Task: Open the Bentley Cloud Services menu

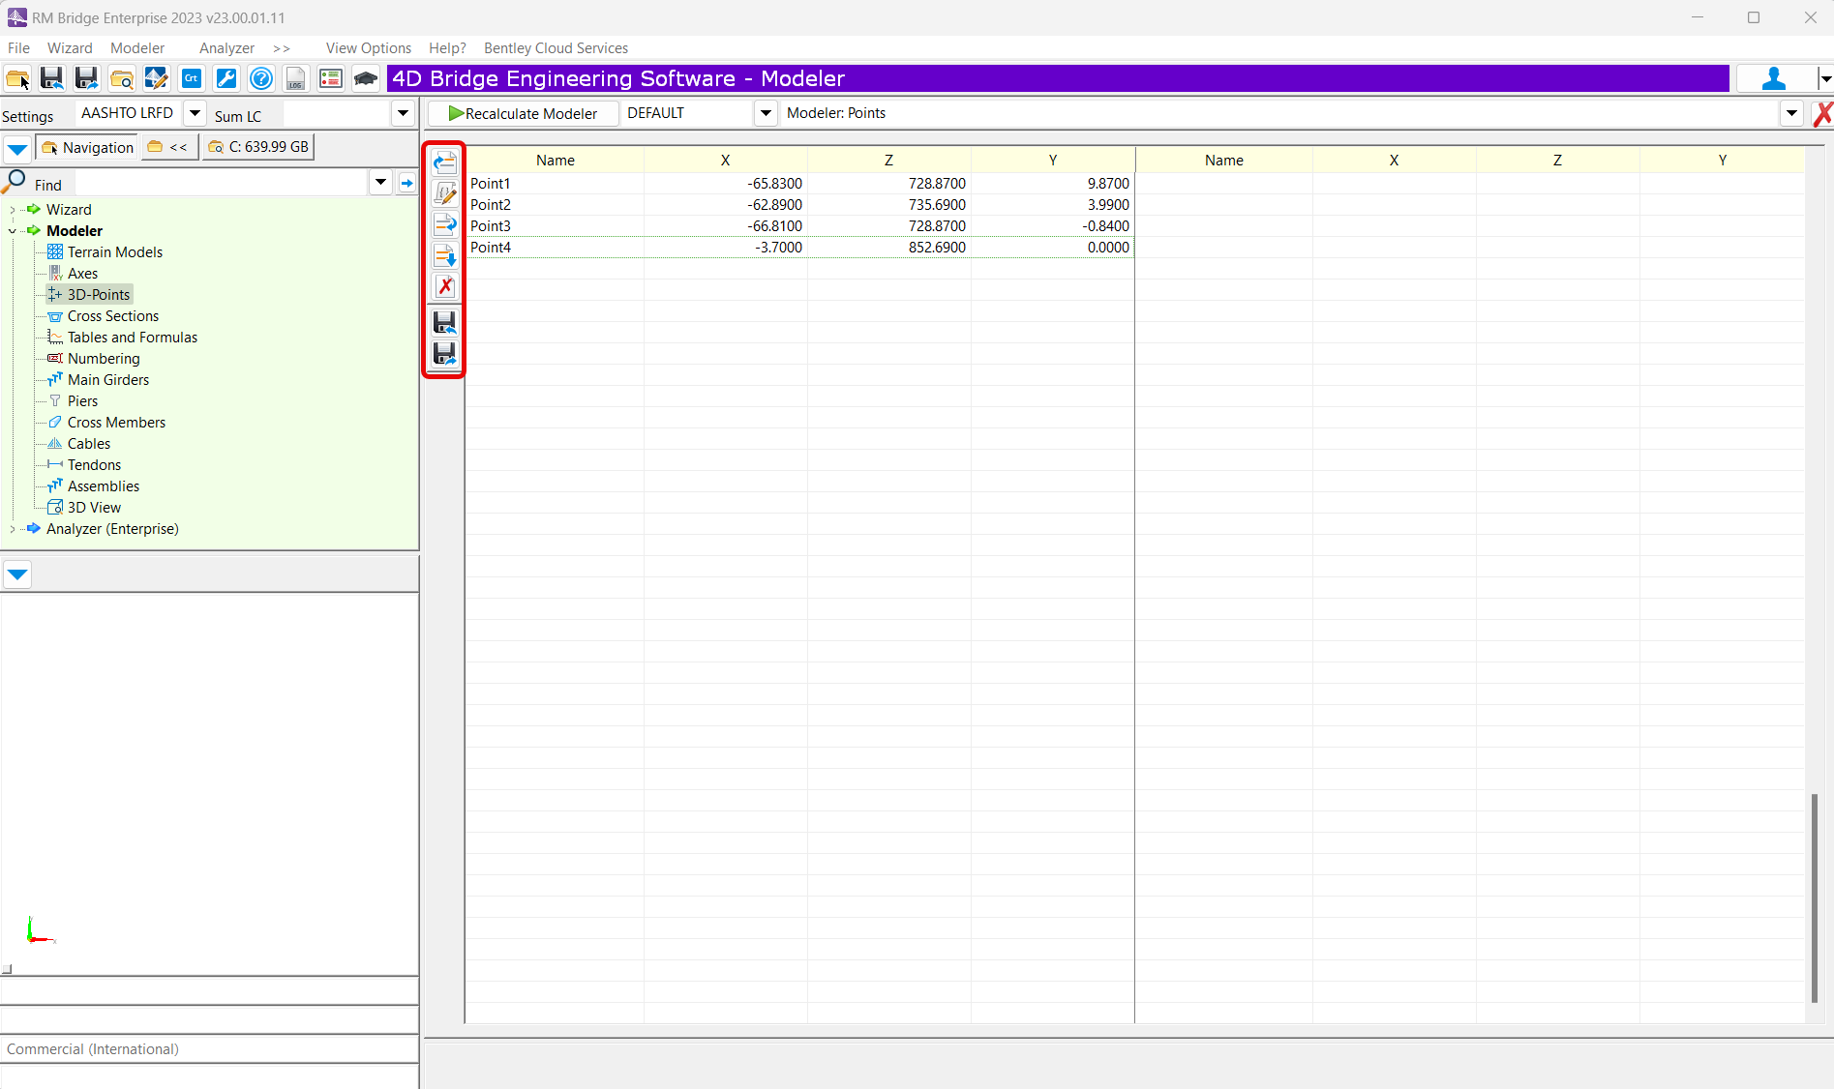Action: pyautogui.click(x=556, y=48)
